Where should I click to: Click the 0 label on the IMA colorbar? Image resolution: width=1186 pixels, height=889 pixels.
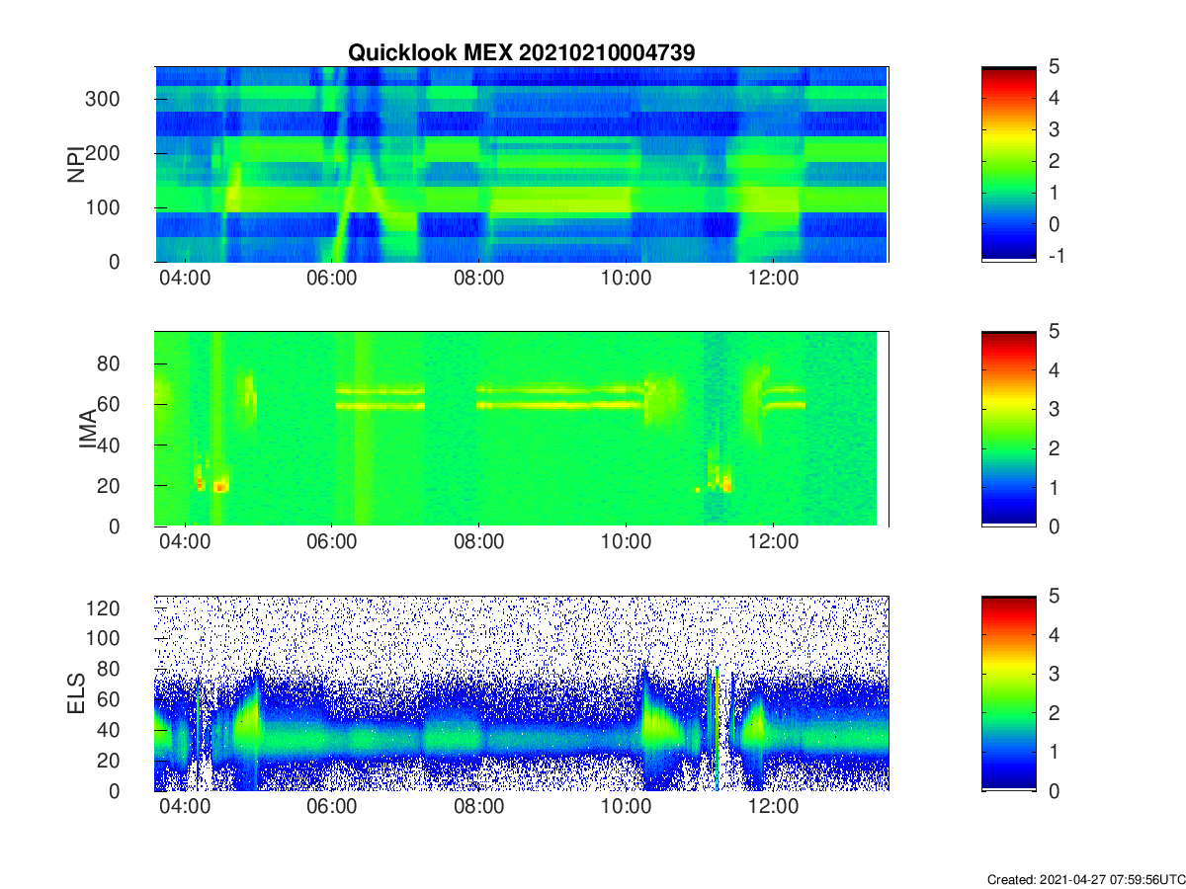(x=1054, y=525)
